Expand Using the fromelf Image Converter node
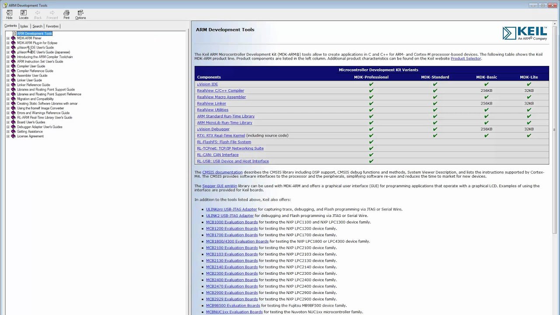560x315 pixels. pyautogui.click(x=8, y=108)
